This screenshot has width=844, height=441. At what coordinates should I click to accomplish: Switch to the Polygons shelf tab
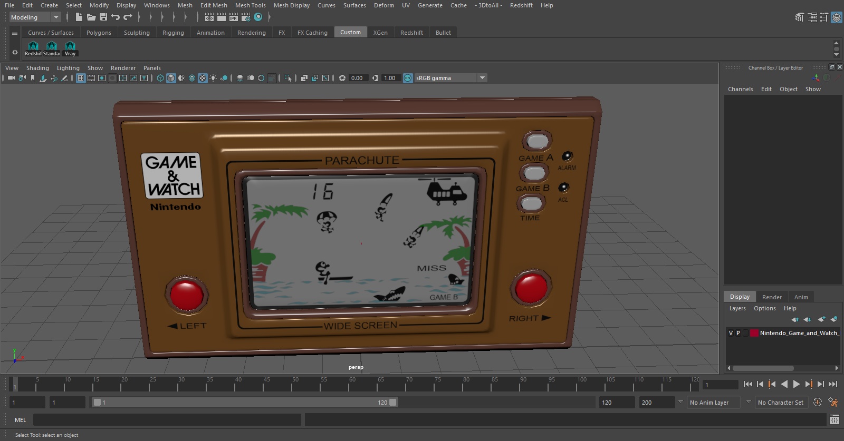click(99, 33)
